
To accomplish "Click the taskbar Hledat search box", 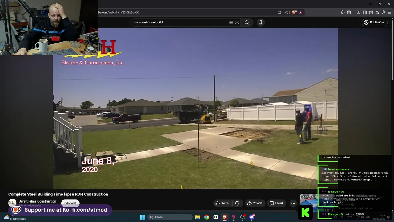I will [170, 217].
